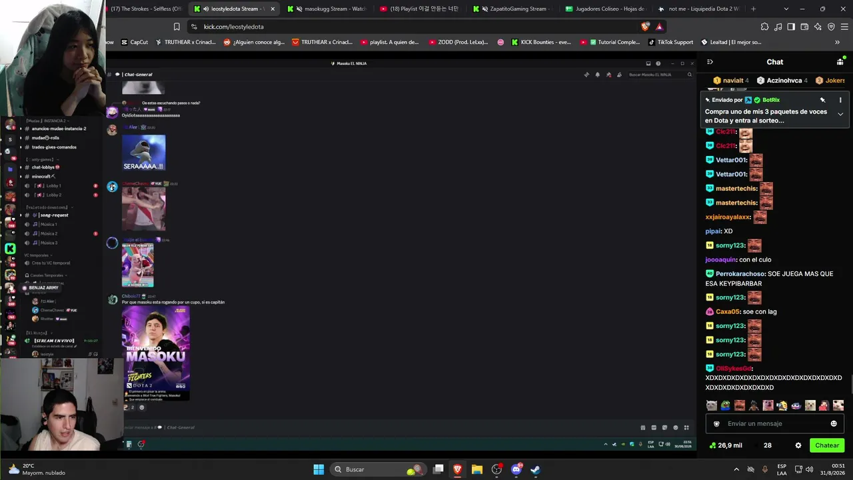
Task: Open KICK Bounties bookmark
Action: pyautogui.click(x=541, y=42)
